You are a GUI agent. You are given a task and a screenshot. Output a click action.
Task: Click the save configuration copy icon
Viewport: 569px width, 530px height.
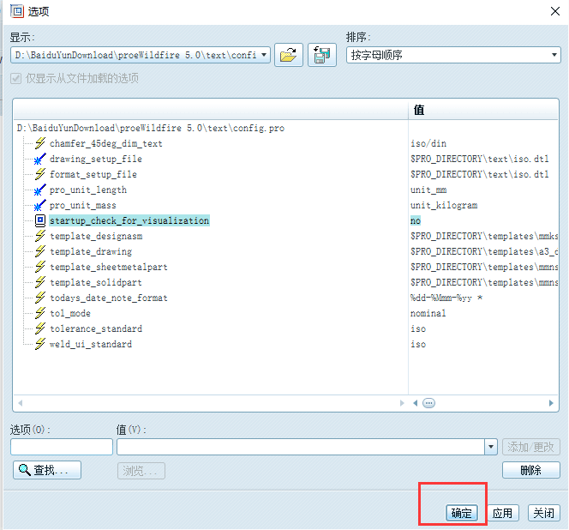tap(321, 55)
